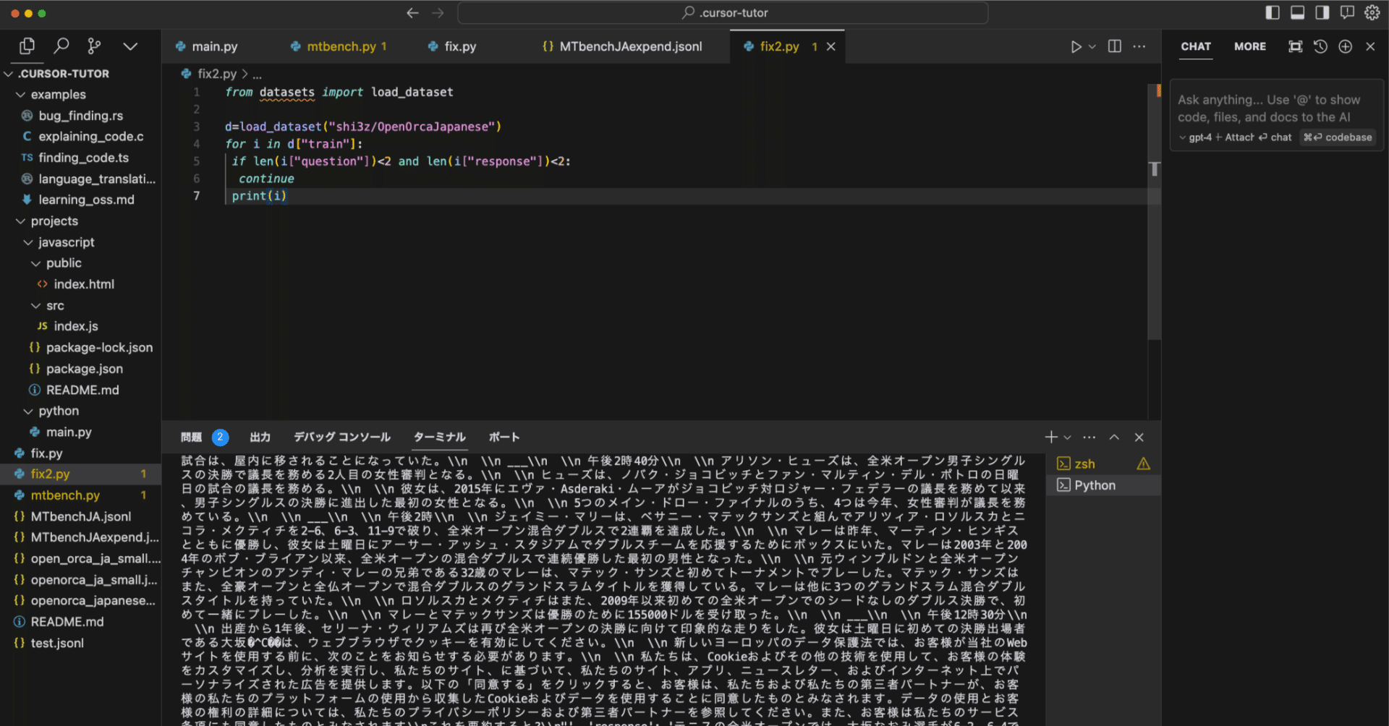Open the Explorer files icon

point(27,46)
